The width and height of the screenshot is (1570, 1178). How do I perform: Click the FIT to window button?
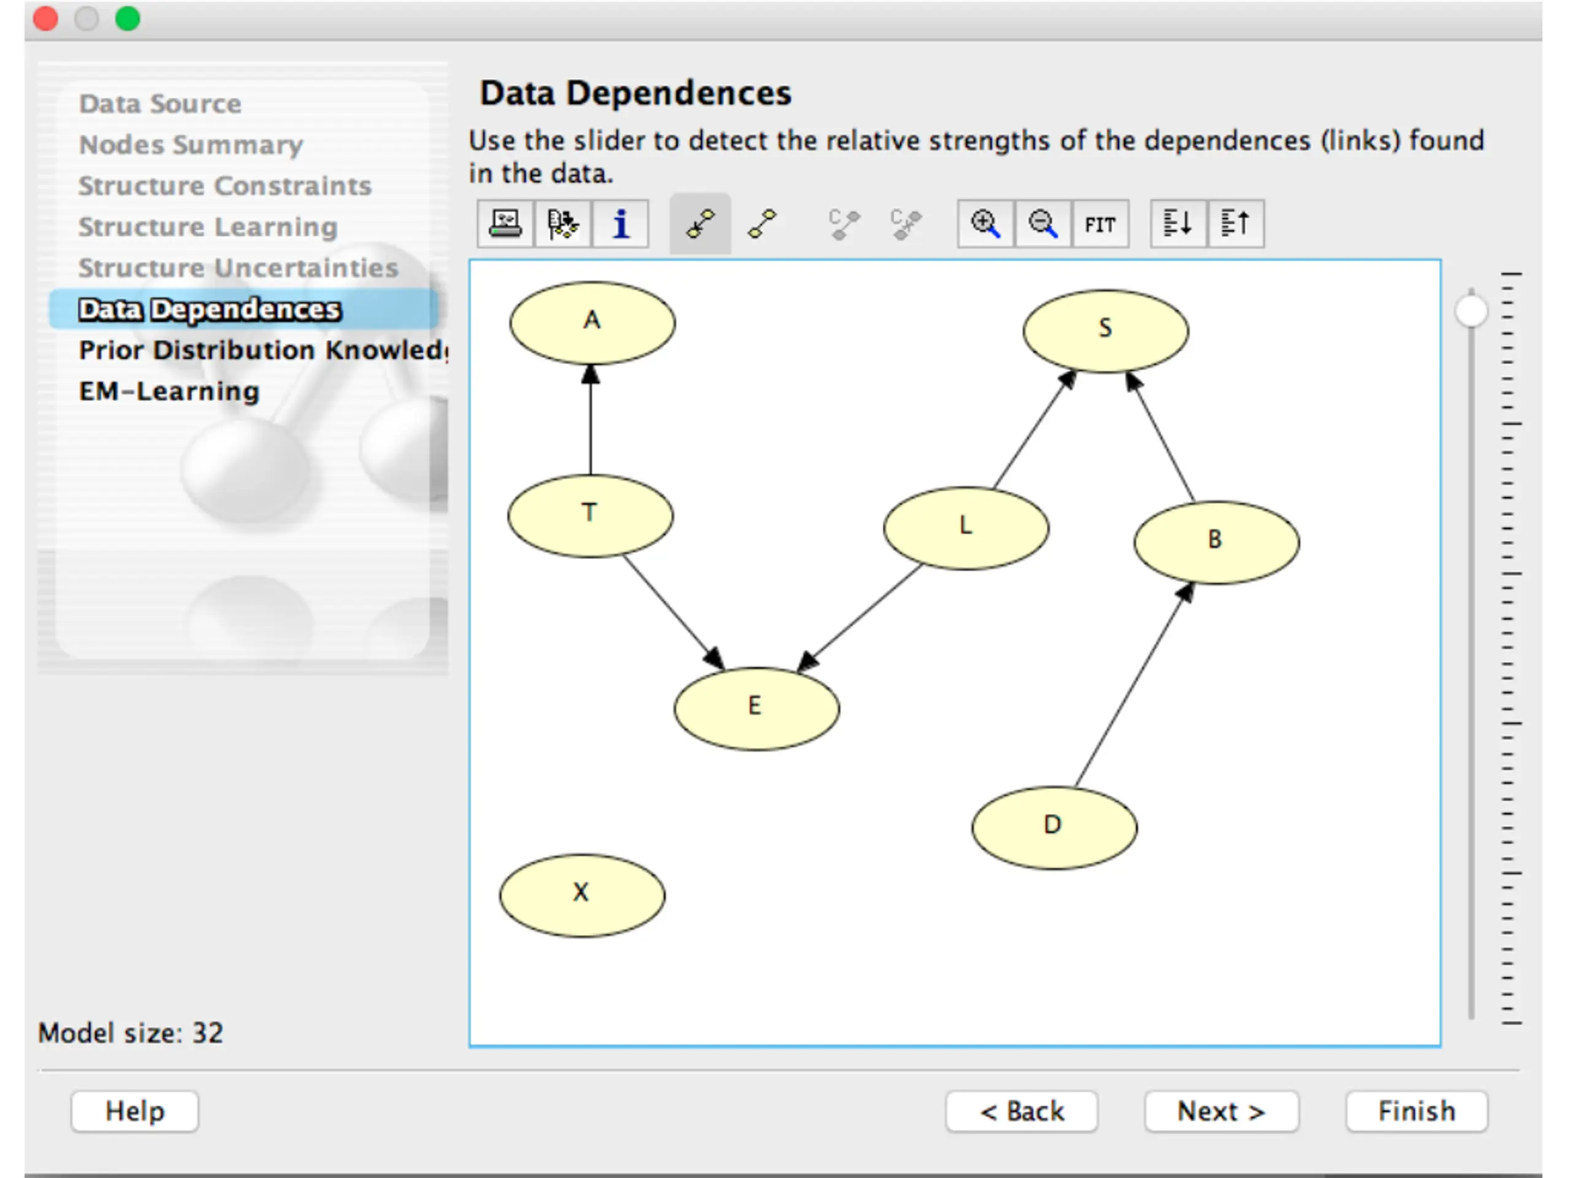pos(1101,224)
